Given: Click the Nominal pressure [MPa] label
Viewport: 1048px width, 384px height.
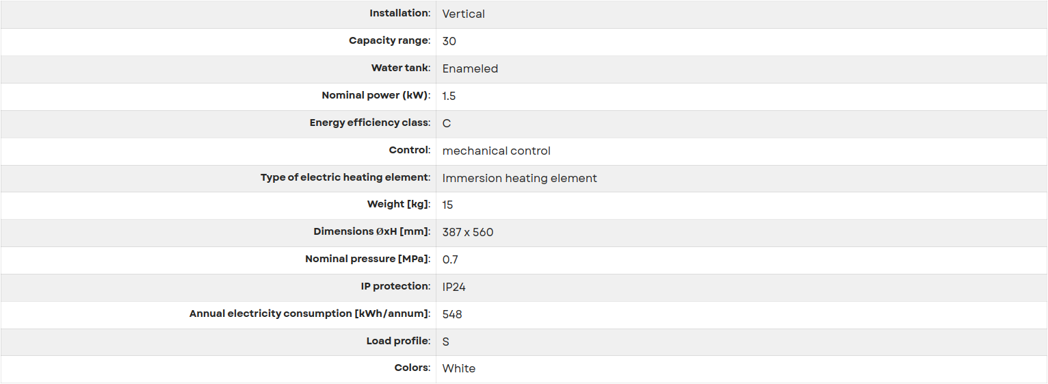Looking at the screenshot, I should click(x=368, y=259).
